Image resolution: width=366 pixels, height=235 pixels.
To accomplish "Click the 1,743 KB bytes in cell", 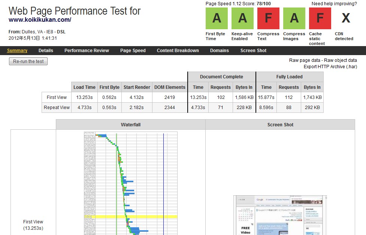I will [312, 97].
